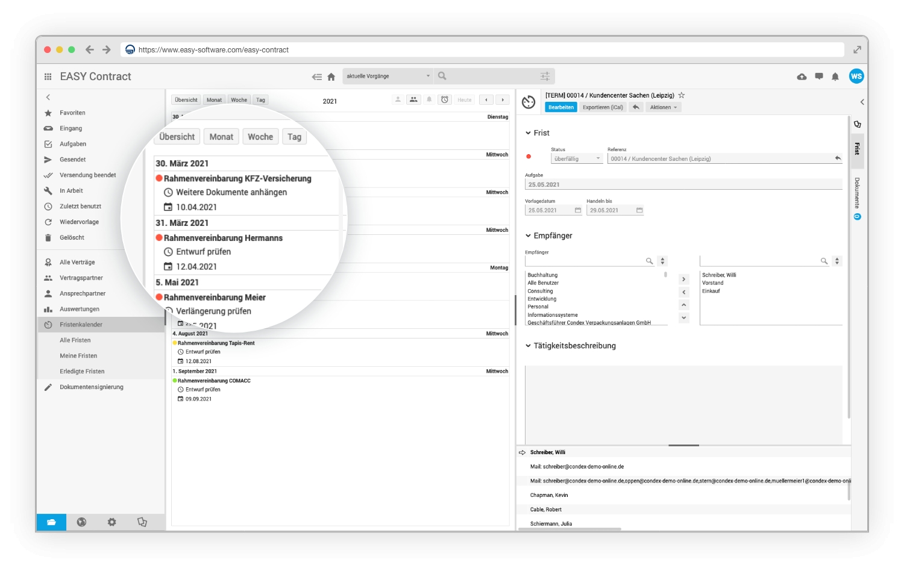Open the Rahmenvereinbarung COMACC entry
The image size is (904, 571).
214,381
